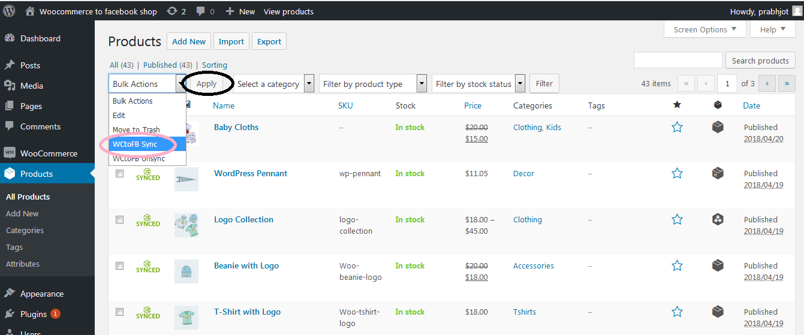Image resolution: width=804 pixels, height=335 pixels.
Task: Go to the next page of products
Action: (x=767, y=83)
